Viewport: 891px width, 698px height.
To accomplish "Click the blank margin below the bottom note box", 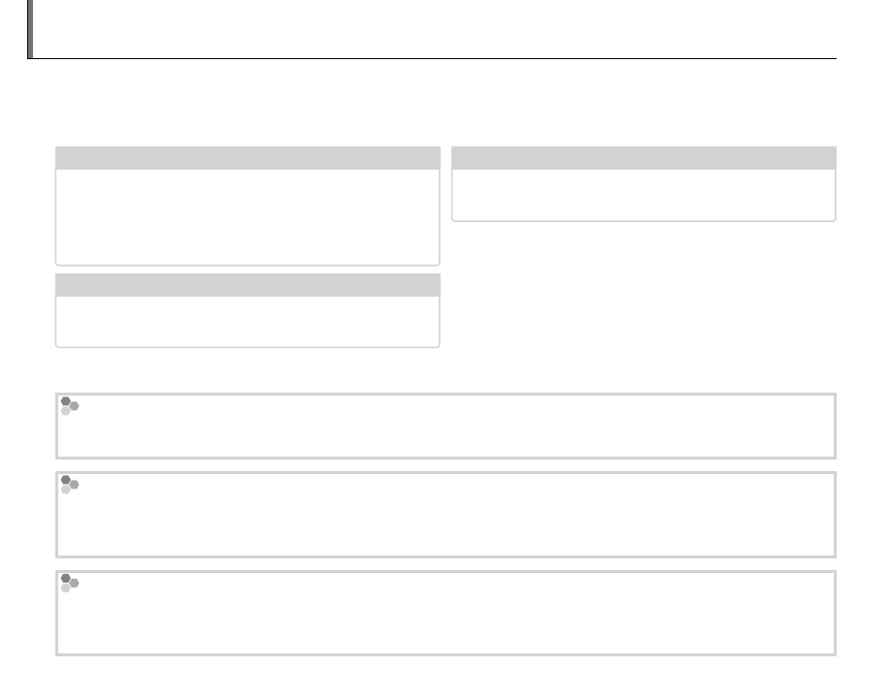I will click(x=437, y=677).
